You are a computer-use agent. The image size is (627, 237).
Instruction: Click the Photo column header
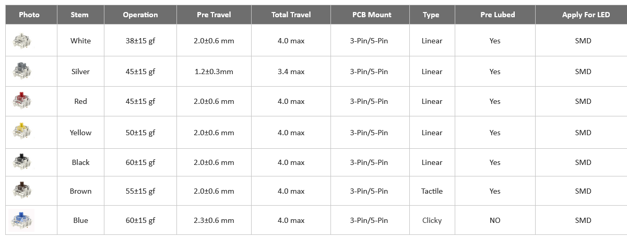(x=29, y=15)
